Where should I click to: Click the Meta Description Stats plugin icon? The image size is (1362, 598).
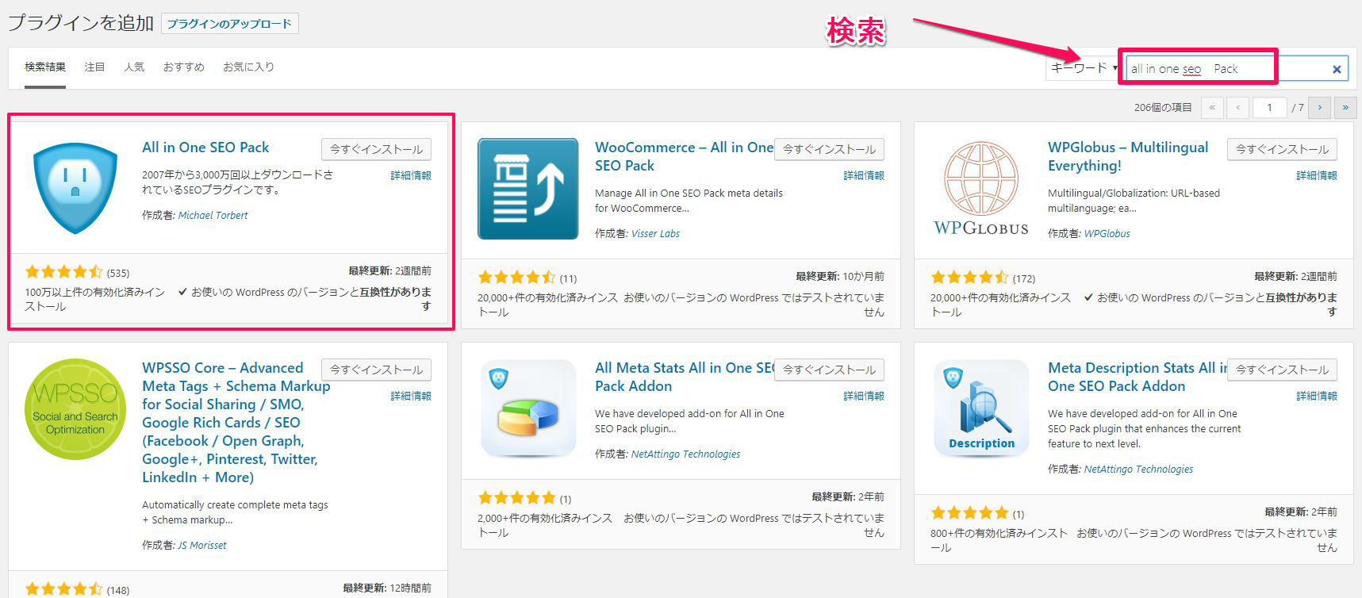tap(981, 409)
